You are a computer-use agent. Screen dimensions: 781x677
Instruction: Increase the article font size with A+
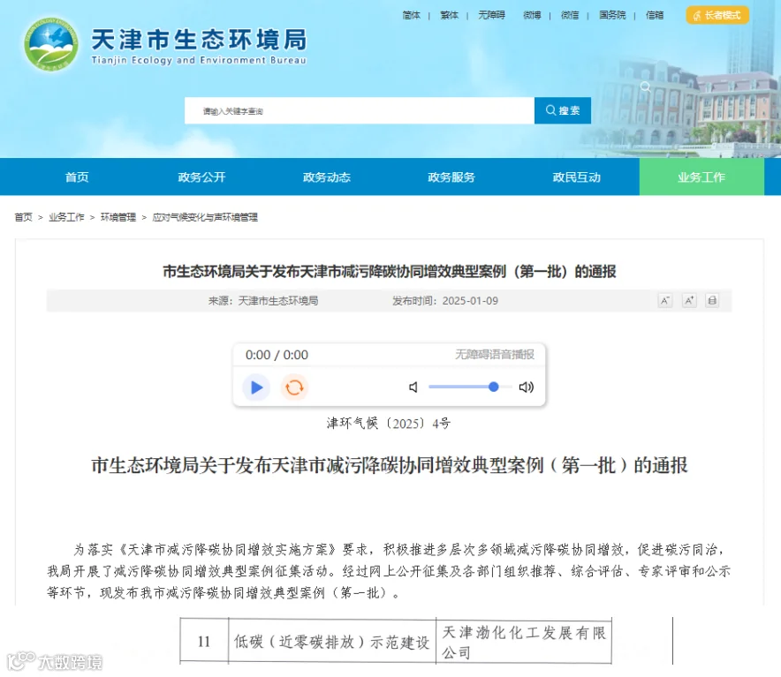[689, 301]
